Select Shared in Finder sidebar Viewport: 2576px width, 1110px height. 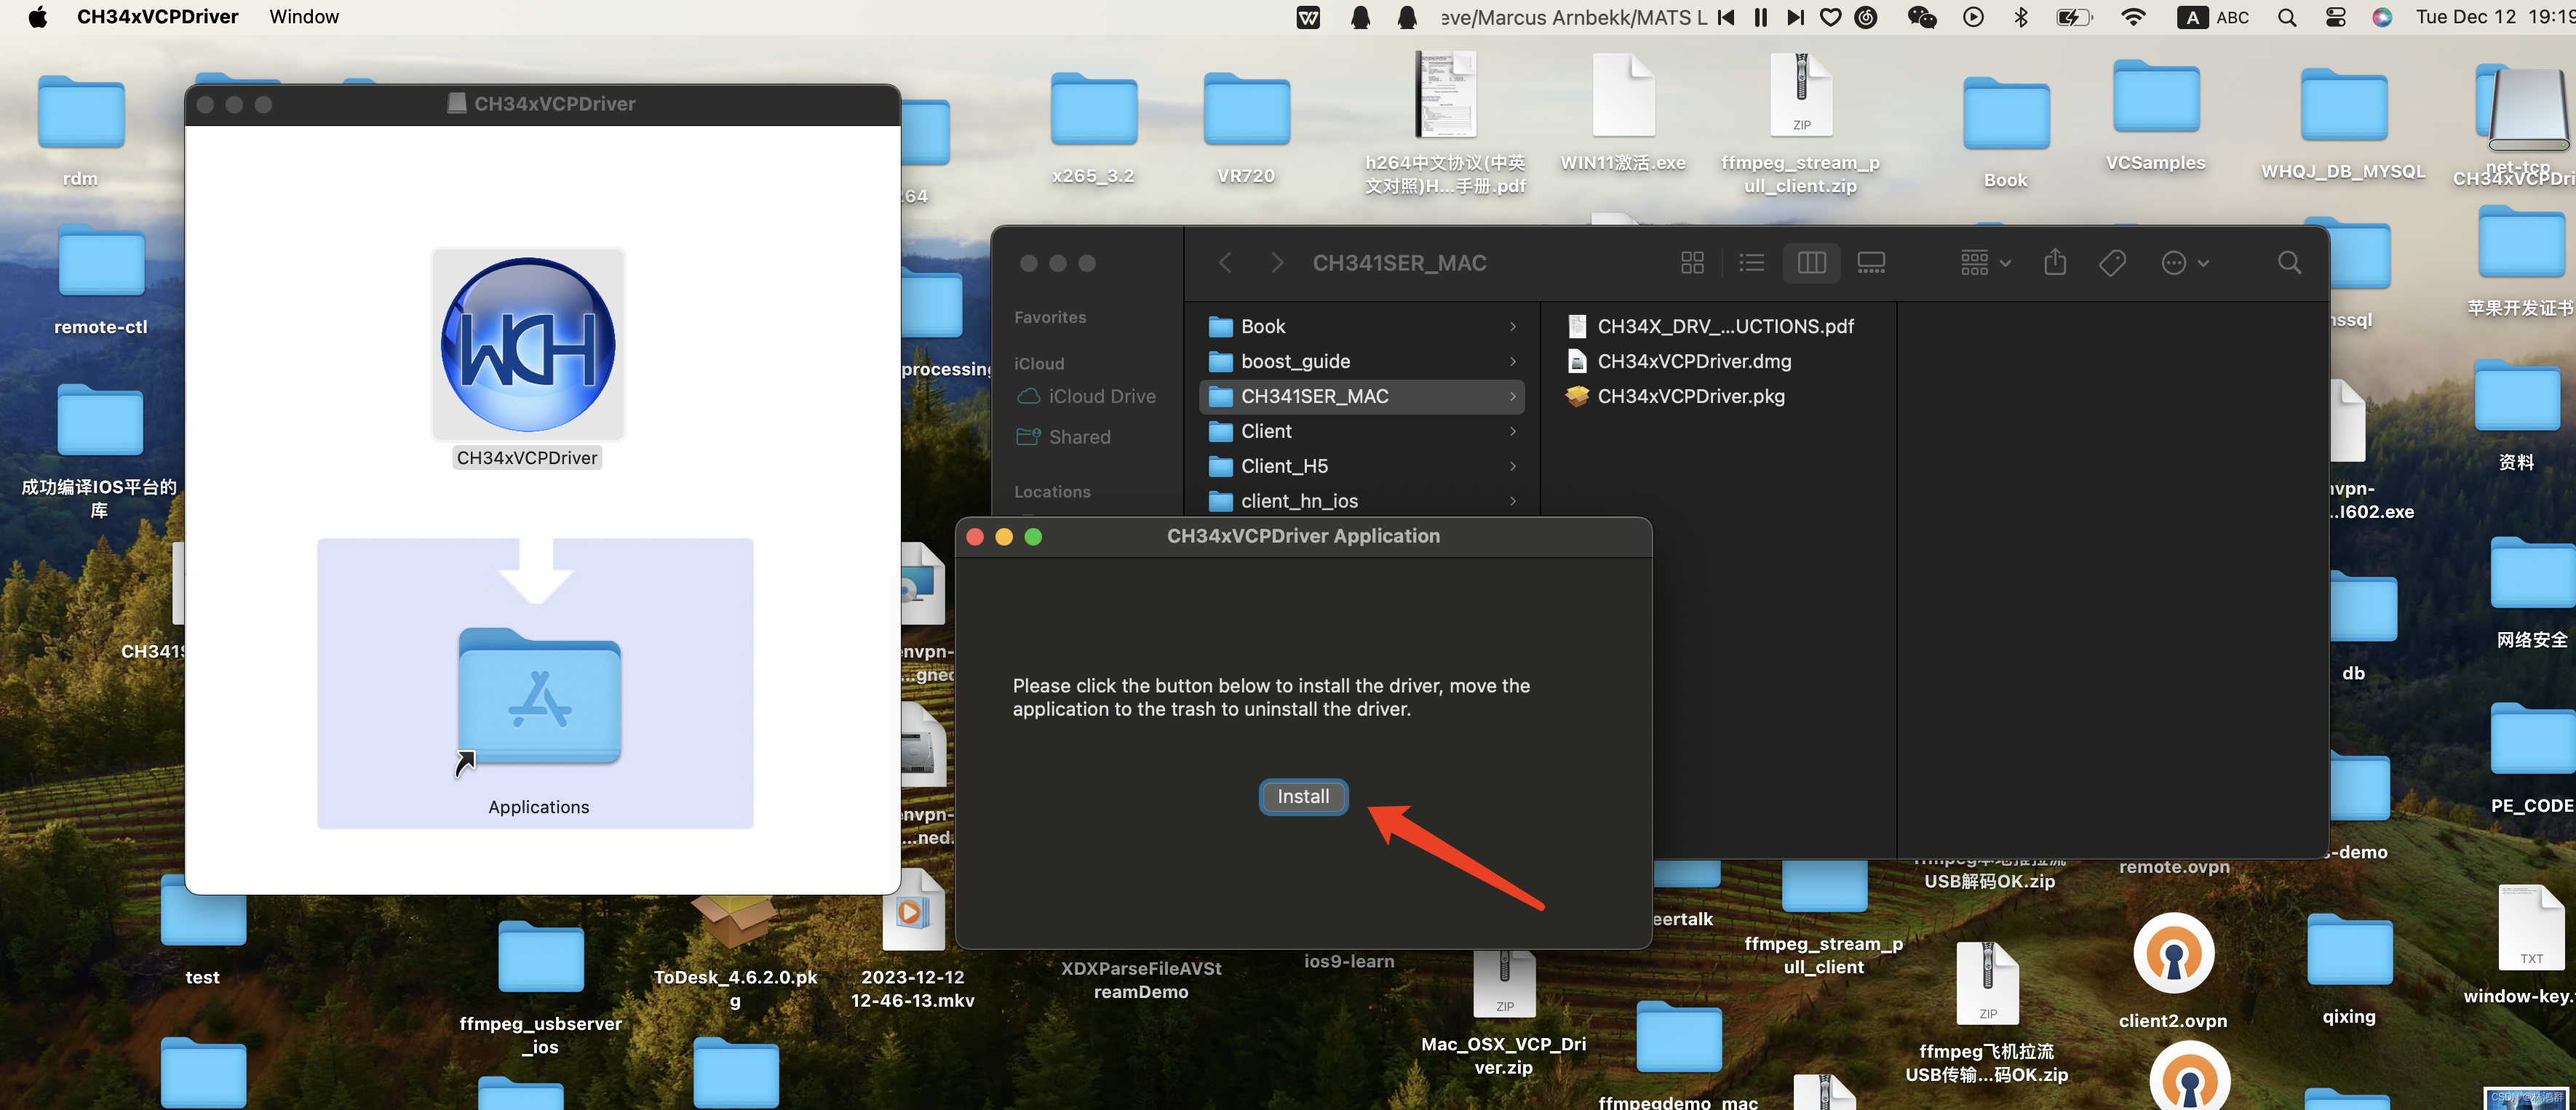pos(1064,436)
